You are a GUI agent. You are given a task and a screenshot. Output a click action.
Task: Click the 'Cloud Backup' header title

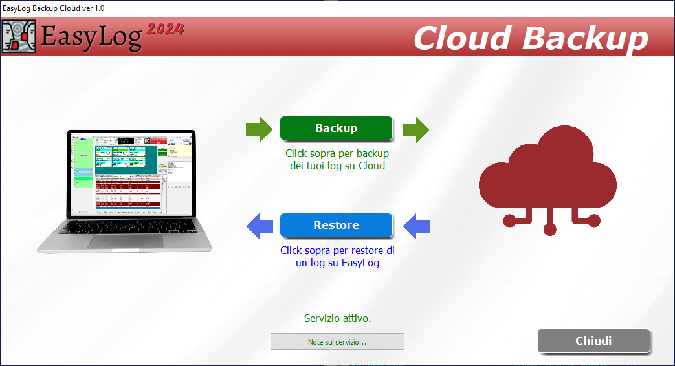[531, 38]
